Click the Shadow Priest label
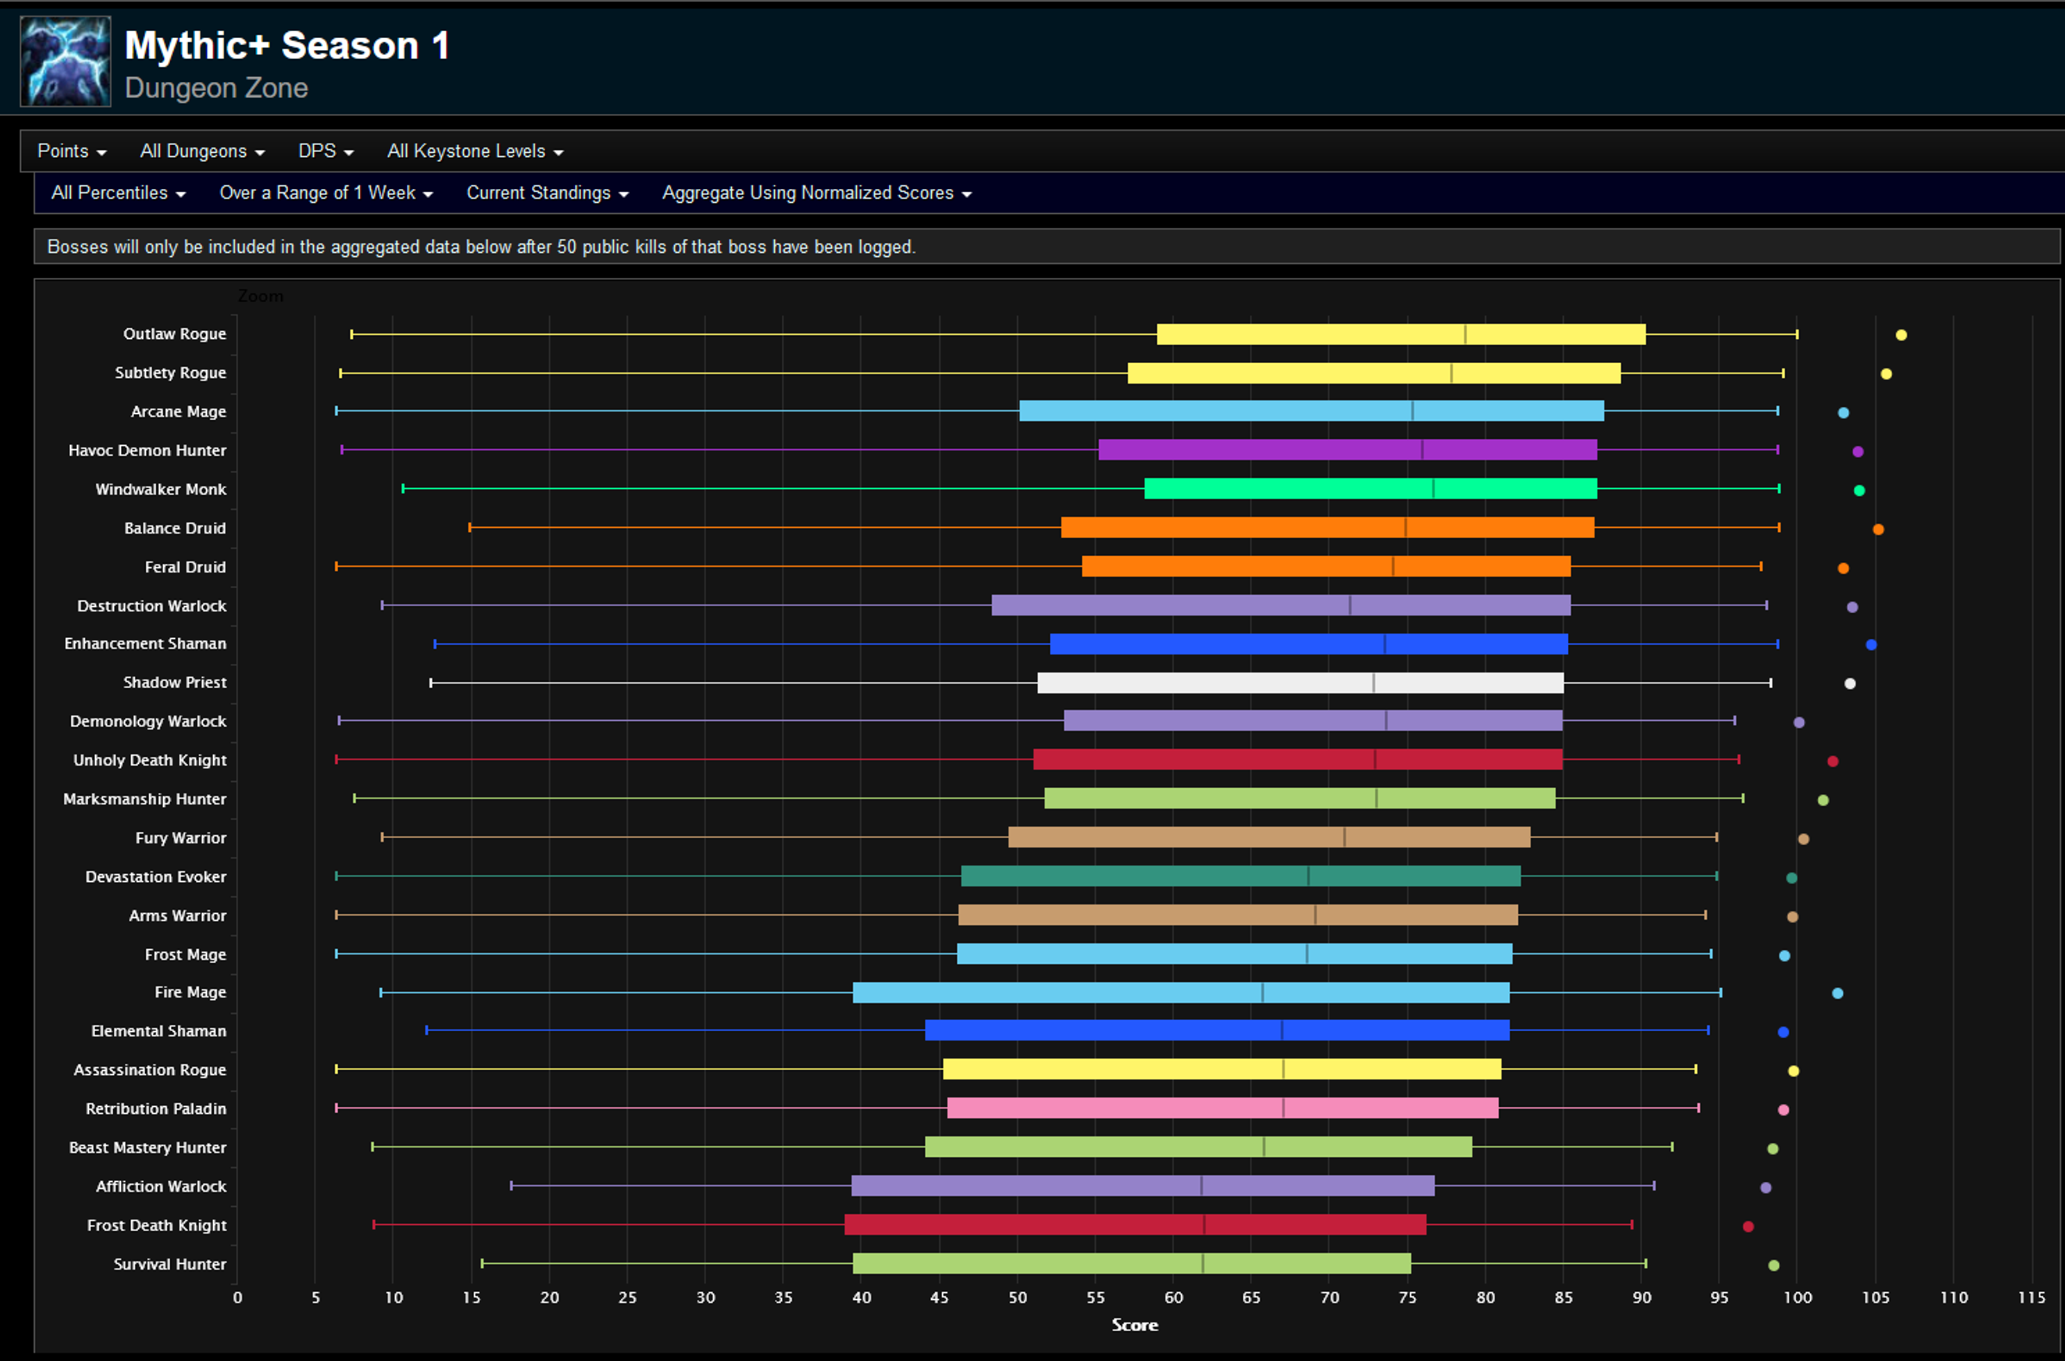This screenshot has width=2065, height=1361. click(x=174, y=682)
